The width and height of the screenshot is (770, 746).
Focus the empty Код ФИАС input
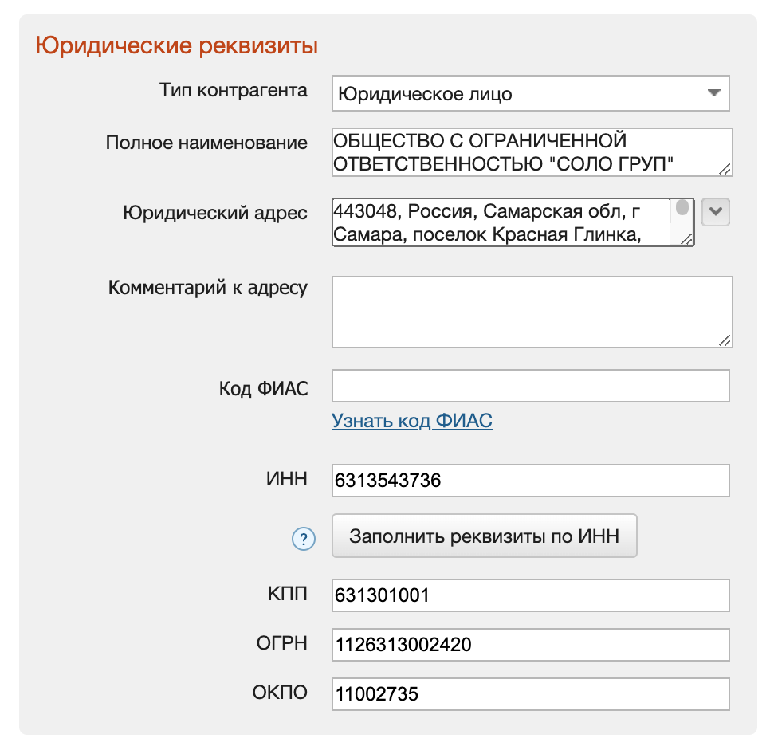[531, 387]
